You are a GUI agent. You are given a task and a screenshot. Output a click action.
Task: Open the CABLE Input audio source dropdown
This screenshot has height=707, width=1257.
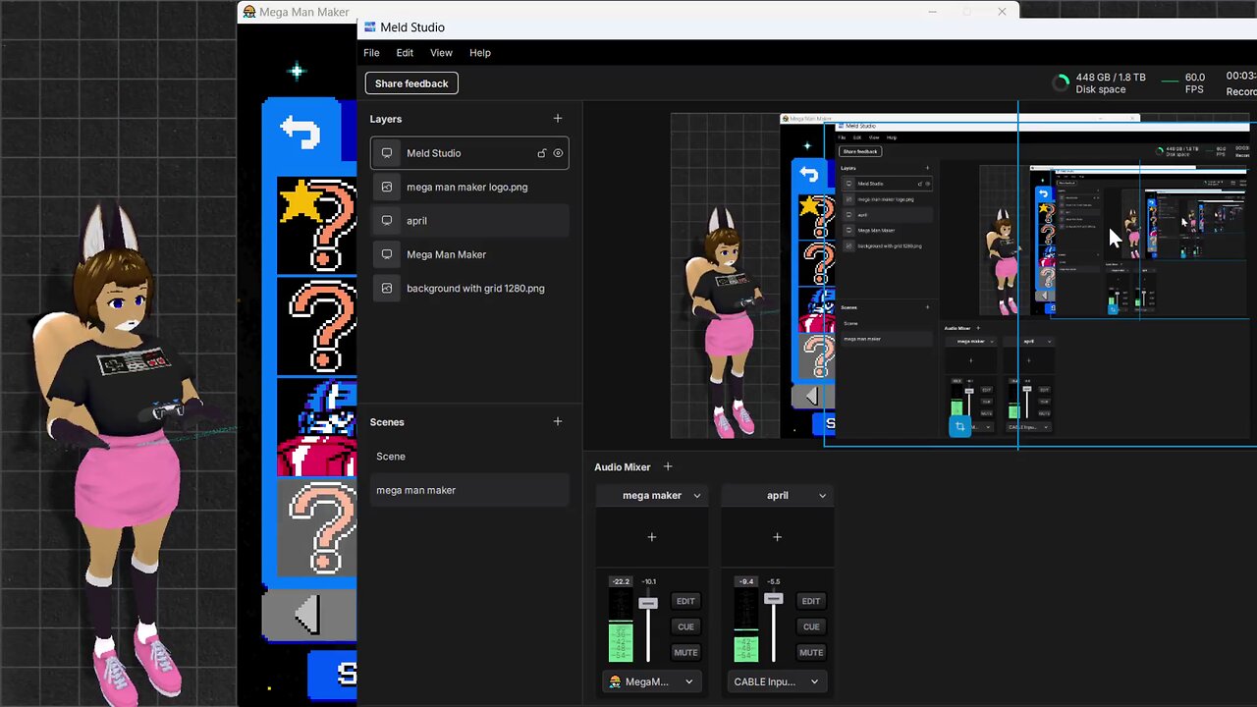[777, 681]
